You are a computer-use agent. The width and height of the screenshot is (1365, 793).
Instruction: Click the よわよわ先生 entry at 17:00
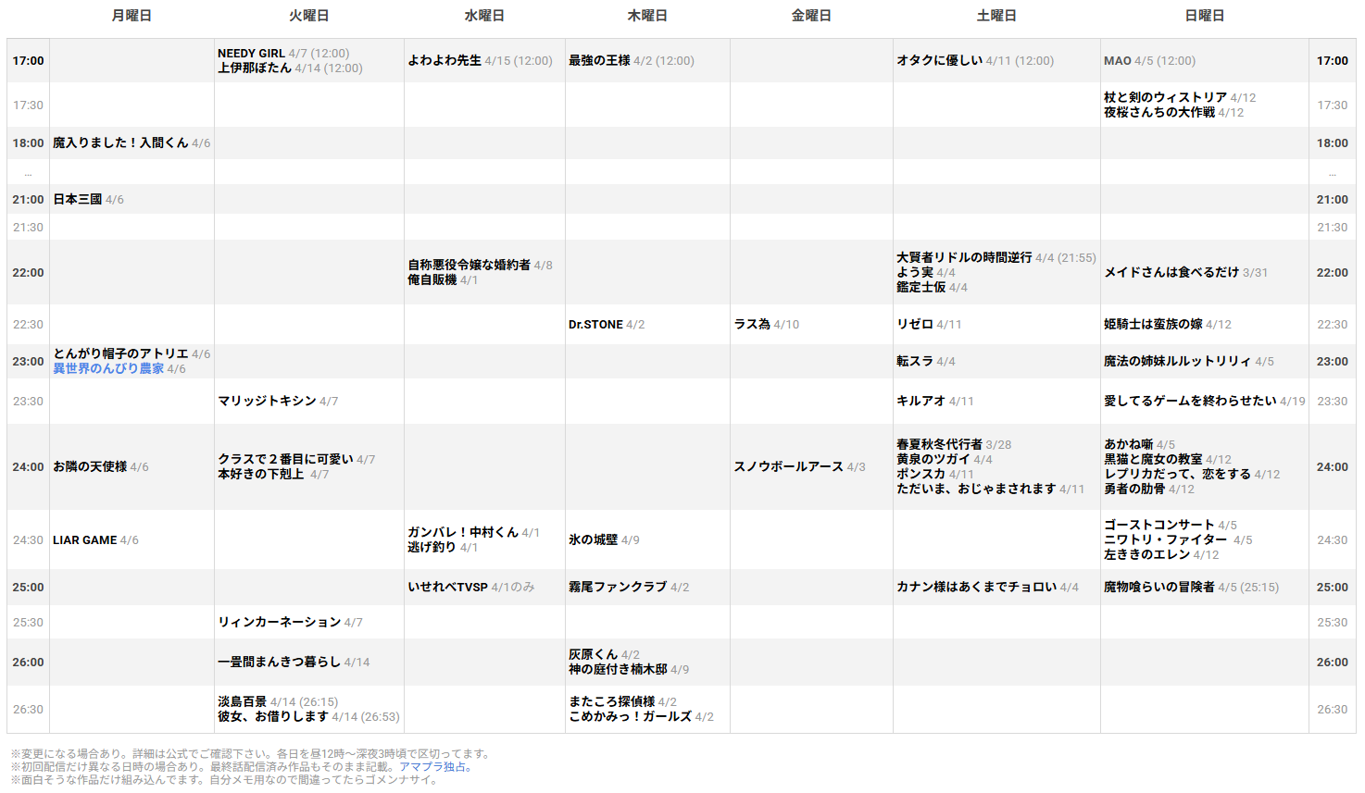445,61
